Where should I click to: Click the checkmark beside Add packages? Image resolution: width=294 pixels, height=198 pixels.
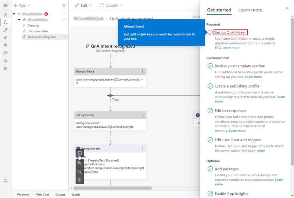coord(210,169)
